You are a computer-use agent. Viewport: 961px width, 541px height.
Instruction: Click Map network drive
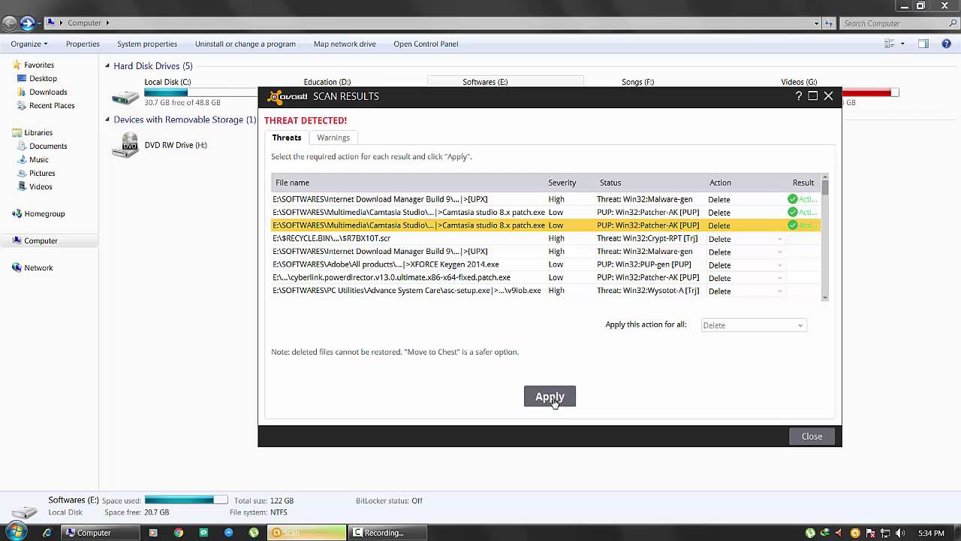(345, 44)
